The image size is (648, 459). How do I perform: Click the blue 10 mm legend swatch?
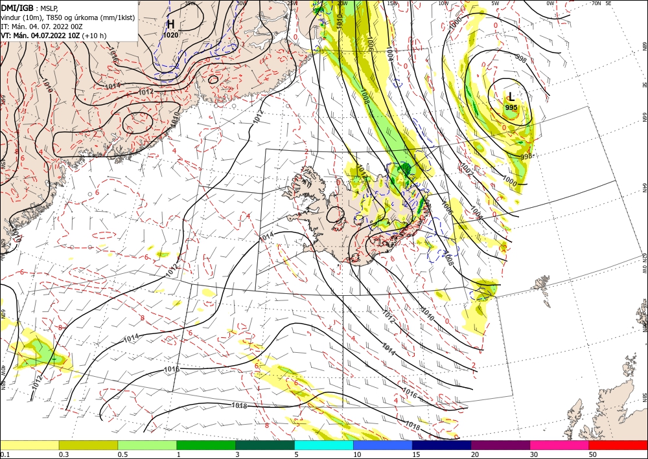click(383, 445)
